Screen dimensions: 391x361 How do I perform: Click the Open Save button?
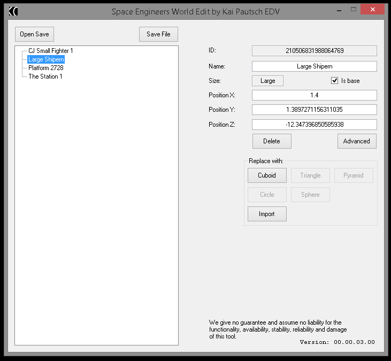coord(34,34)
